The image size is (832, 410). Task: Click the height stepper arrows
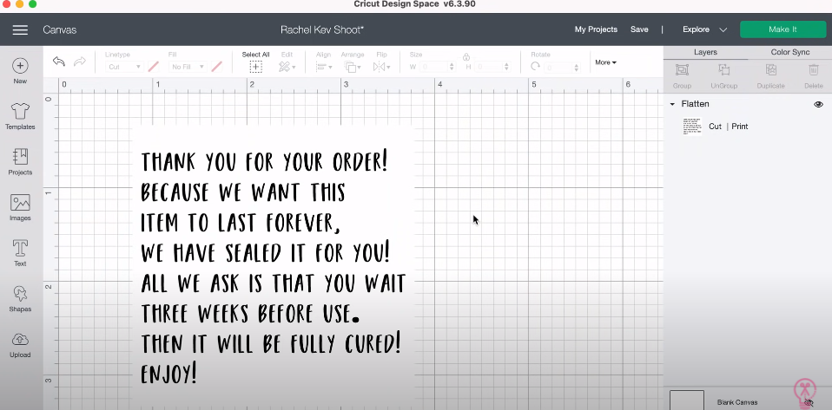point(506,67)
